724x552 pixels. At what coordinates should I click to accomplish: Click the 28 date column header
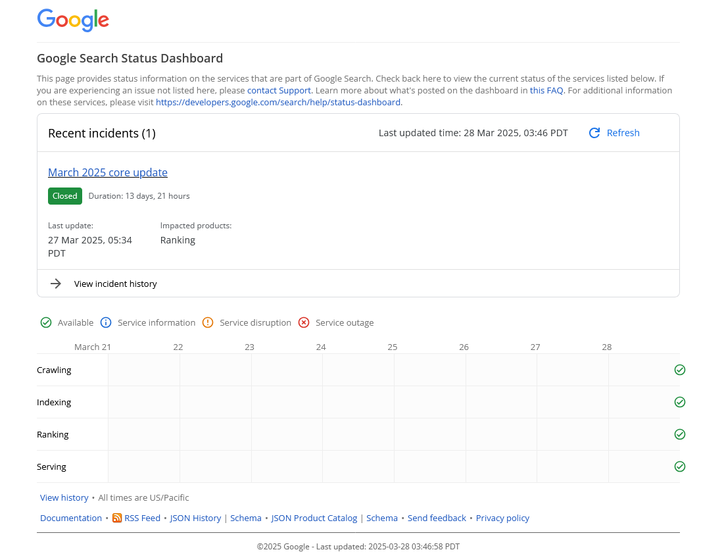coord(607,347)
